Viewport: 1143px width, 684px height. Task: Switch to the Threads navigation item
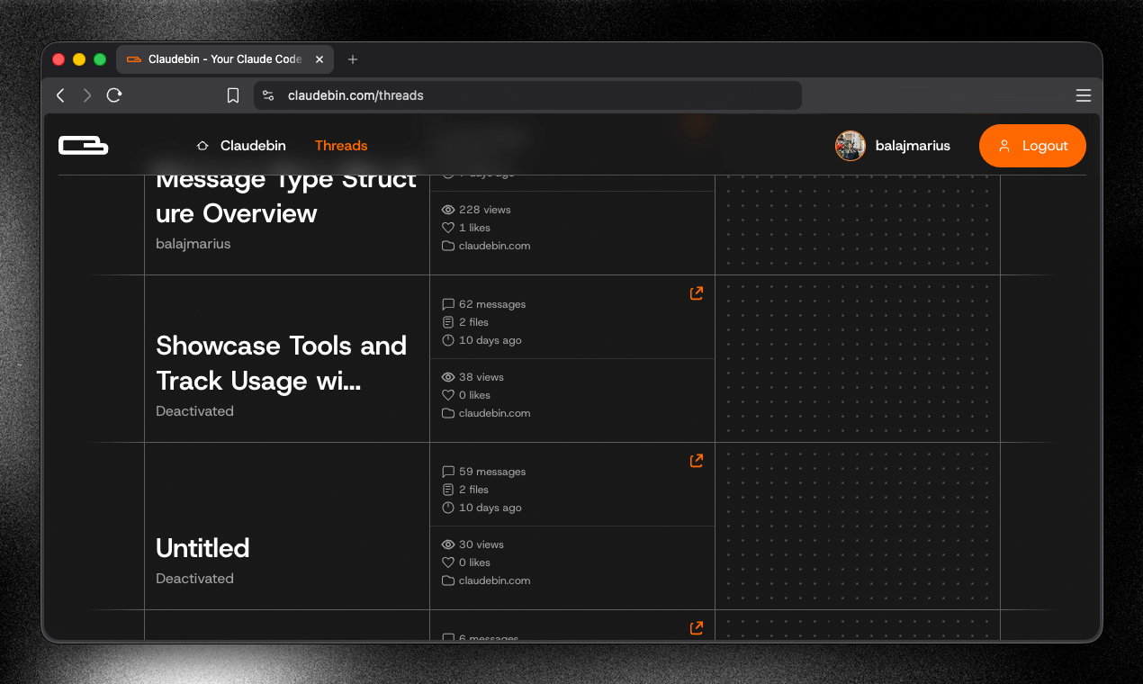[x=340, y=145]
